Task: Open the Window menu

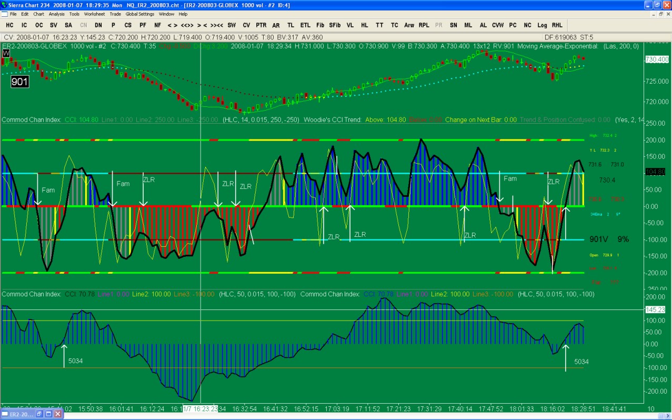Action: tap(167, 14)
